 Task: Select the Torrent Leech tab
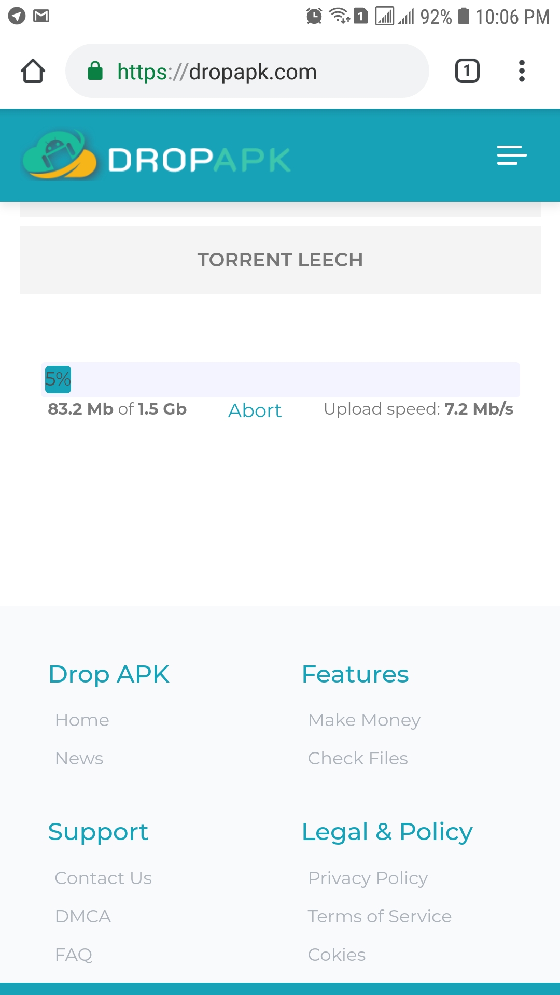[x=280, y=260]
